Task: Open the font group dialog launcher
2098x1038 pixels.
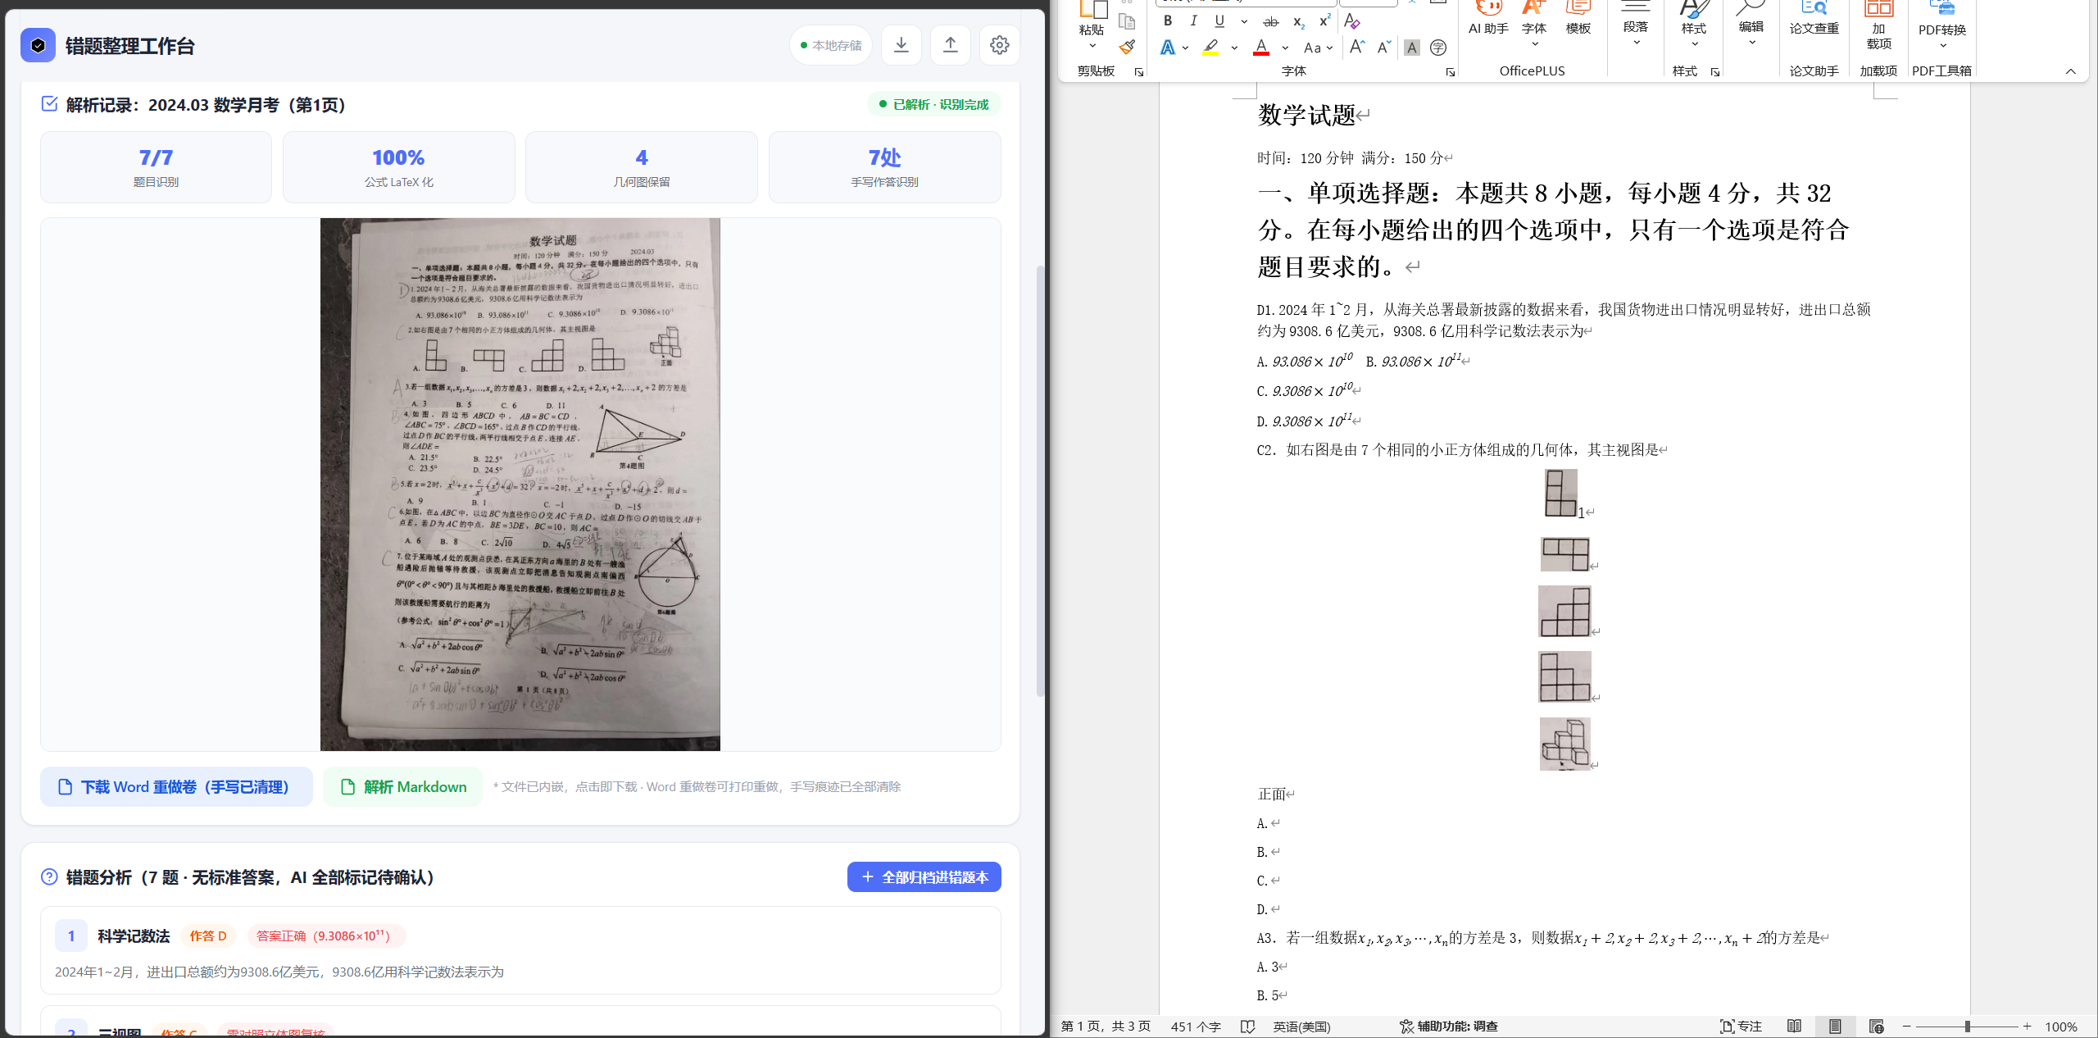Action: 1451,72
